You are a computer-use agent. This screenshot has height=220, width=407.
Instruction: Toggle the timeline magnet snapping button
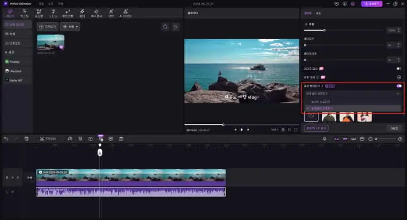[x=336, y=139]
